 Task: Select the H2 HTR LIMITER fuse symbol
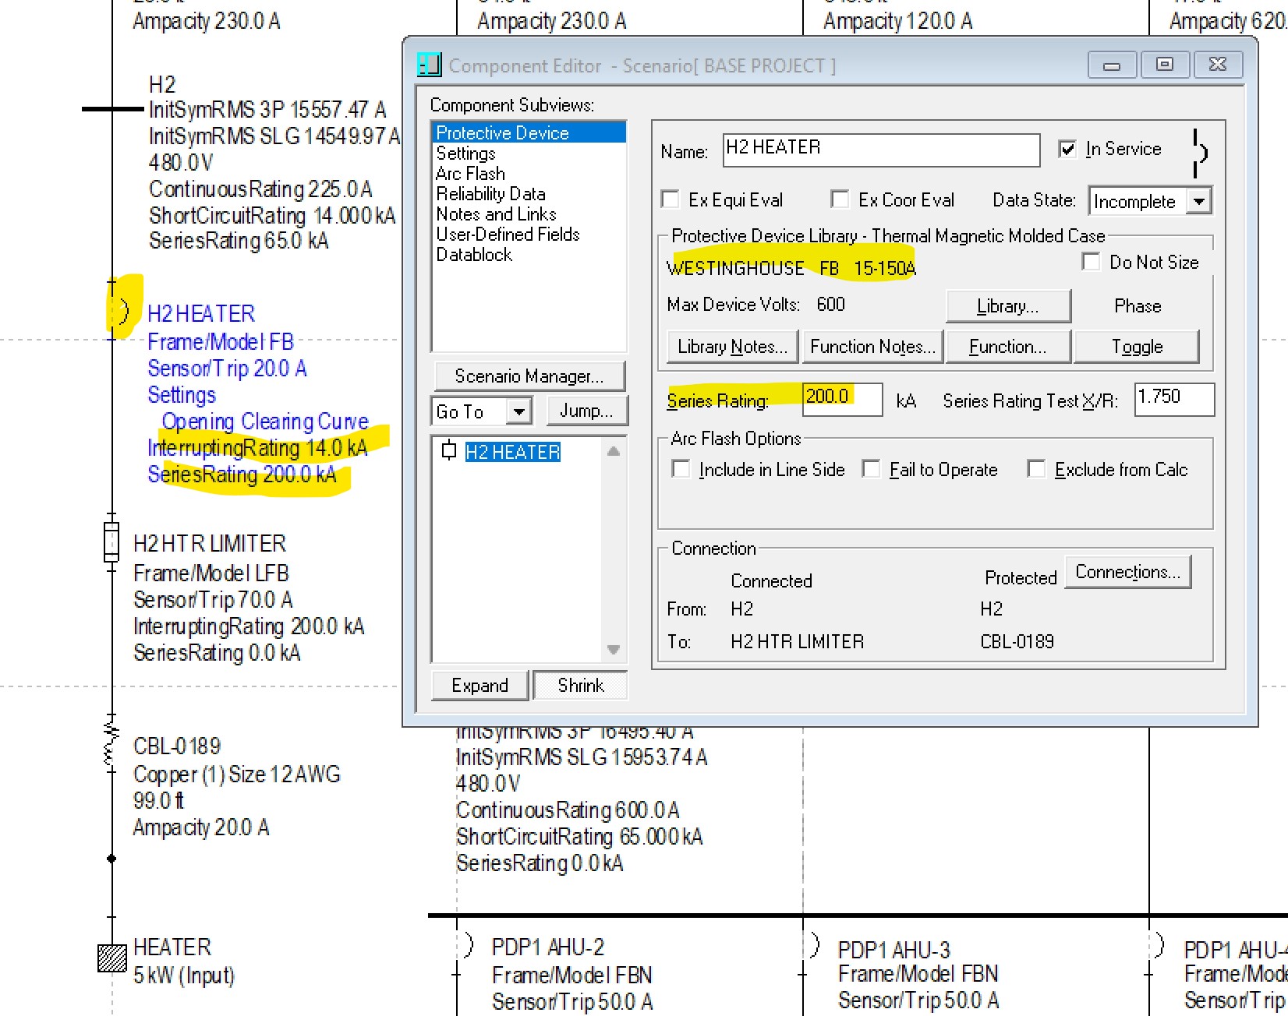tap(111, 542)
